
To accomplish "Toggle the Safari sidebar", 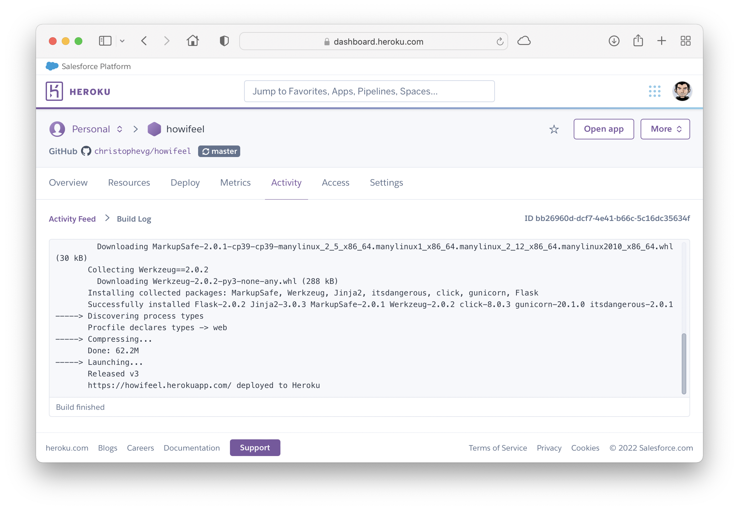I will (x=105, y=41).
